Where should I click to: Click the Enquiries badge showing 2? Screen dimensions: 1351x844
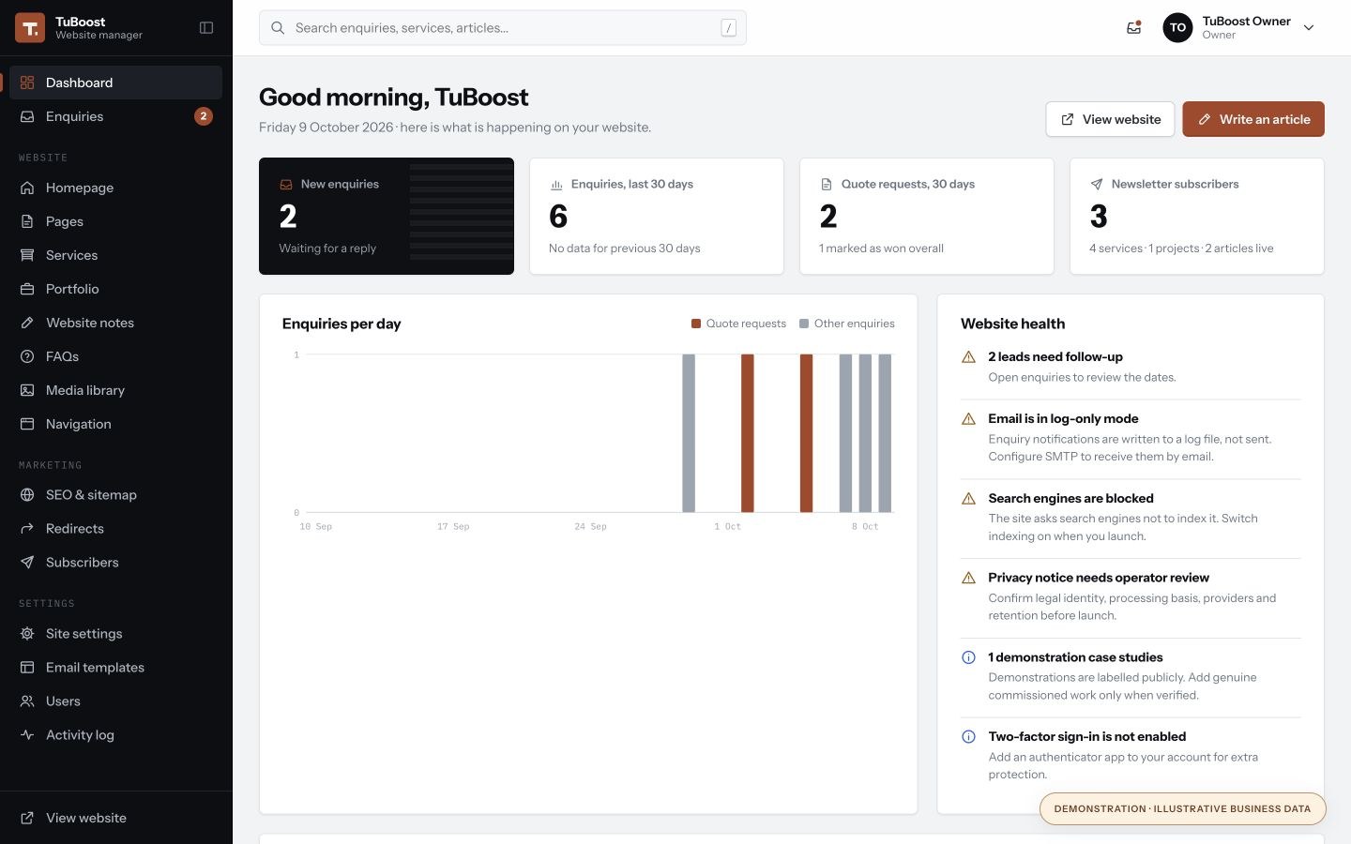(204, 116)
